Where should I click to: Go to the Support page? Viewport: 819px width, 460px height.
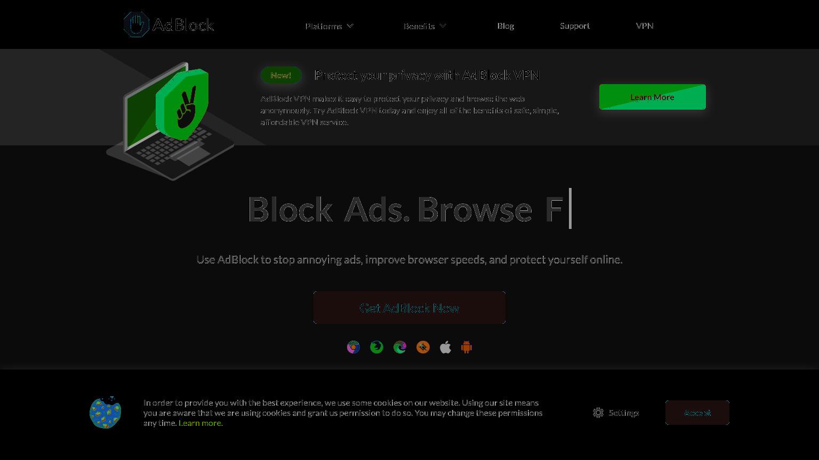point(575,26)
